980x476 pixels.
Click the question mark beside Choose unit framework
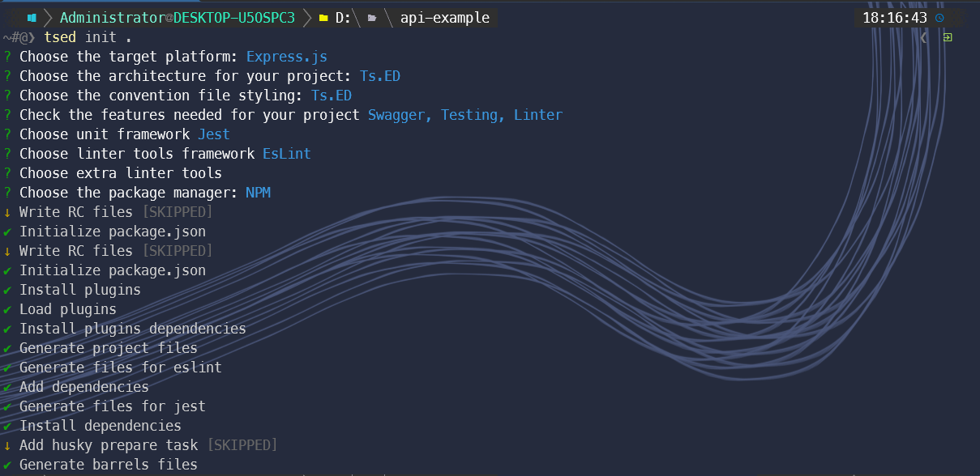7,134
